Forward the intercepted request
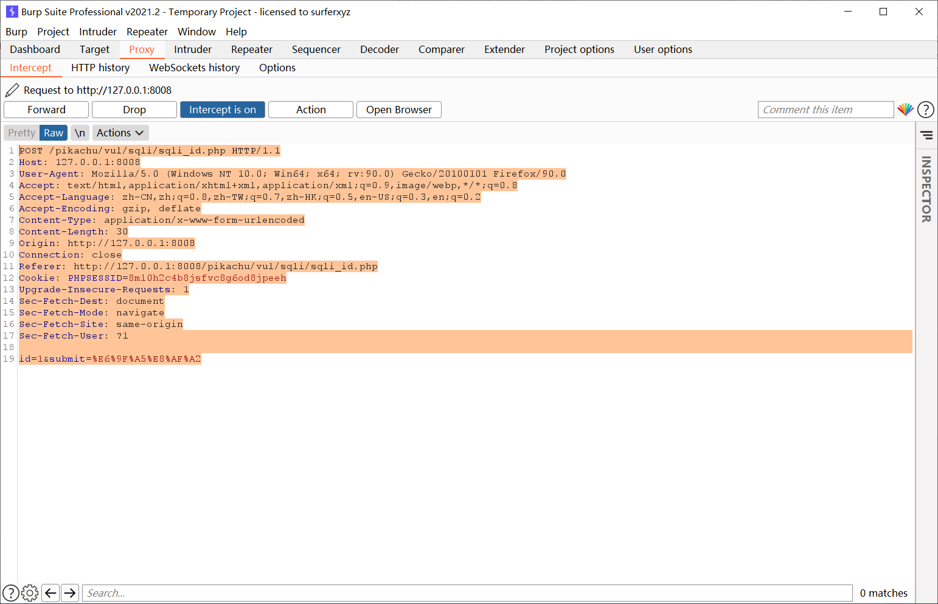The width and height of the screenshot is (938, 604). click(x=46, y=110)
